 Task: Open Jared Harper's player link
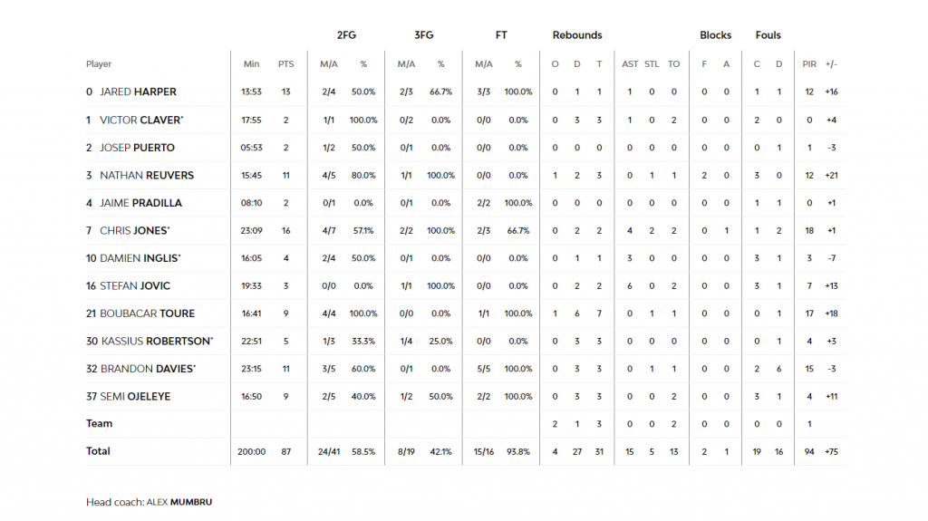click(x=138, y=92)
